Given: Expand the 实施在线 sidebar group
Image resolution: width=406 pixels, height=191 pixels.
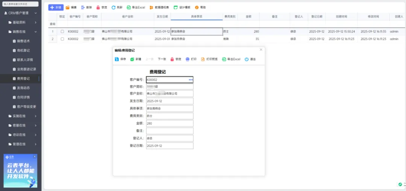Looking at the screenshot, I should tap(35, 116).
